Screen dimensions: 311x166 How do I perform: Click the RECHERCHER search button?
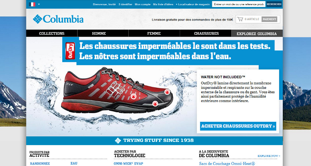pos(274,4)
